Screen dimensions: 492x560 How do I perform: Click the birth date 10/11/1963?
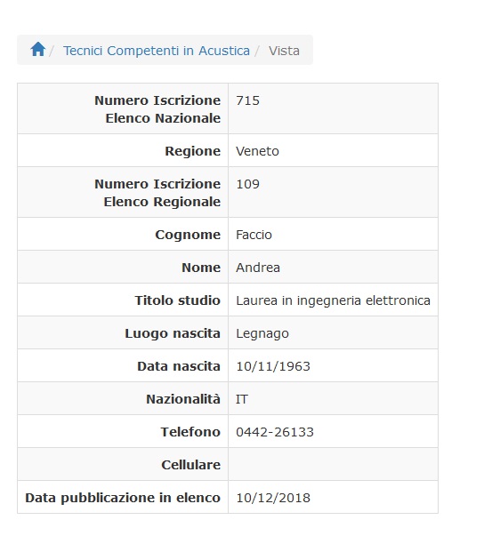273,366
